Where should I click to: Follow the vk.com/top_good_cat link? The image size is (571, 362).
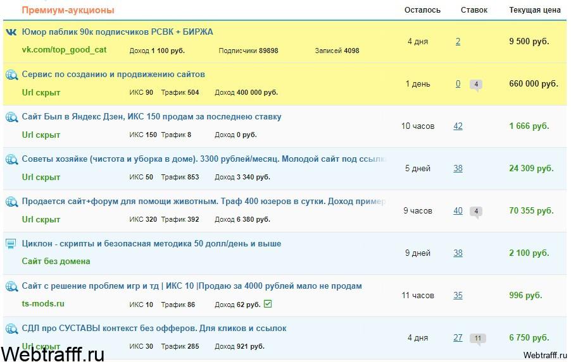64,50
